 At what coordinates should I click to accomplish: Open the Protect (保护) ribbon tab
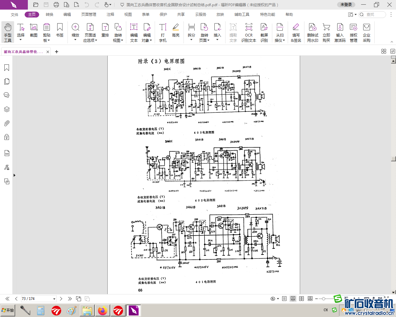(163, 15)
